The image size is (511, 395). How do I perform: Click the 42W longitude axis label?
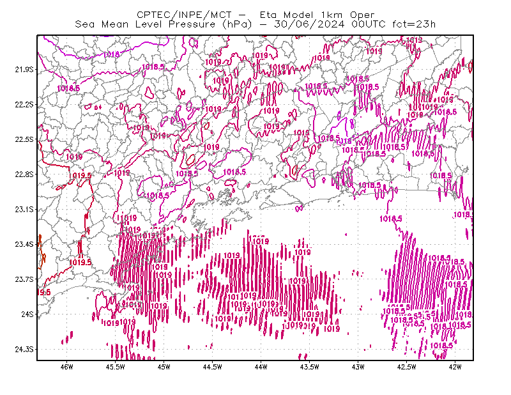pyautogui.click(x=455, y=367)
